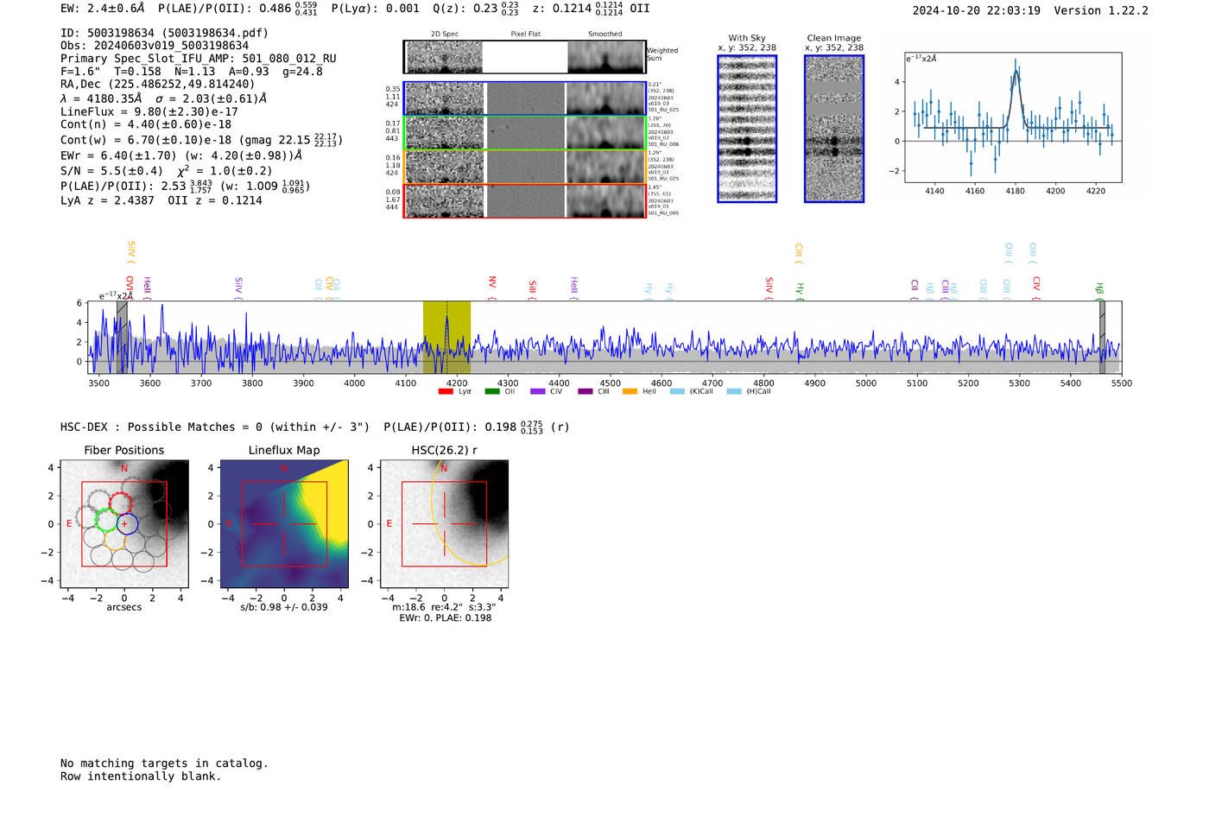Select the orange-bordered fiber spectrum row
This screenshot has height=823, width=1209.
click(524, 167)
